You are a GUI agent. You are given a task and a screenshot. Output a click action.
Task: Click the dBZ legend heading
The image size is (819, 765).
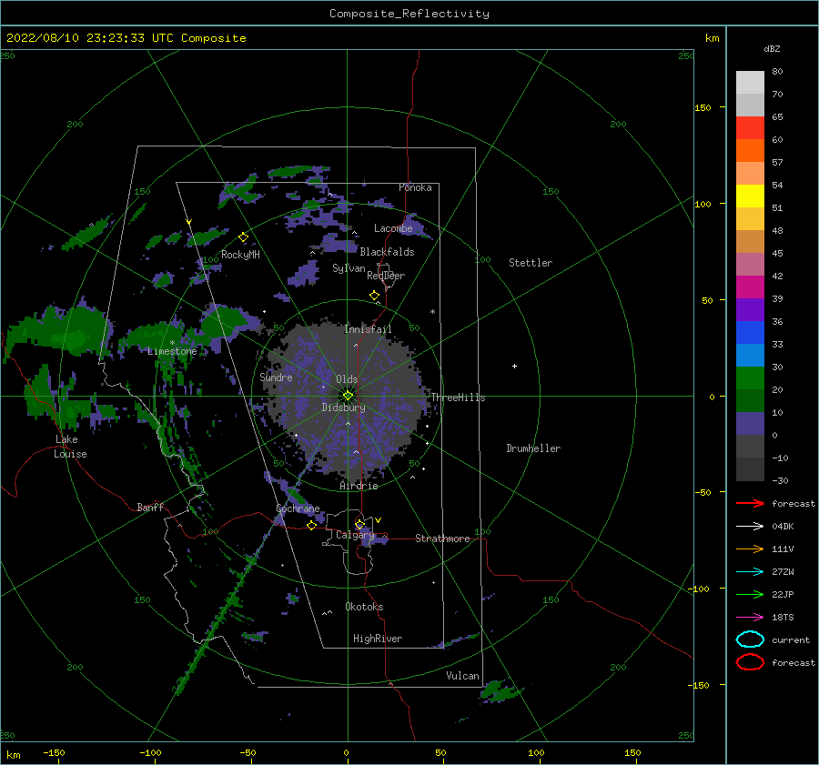click(772, 48)
